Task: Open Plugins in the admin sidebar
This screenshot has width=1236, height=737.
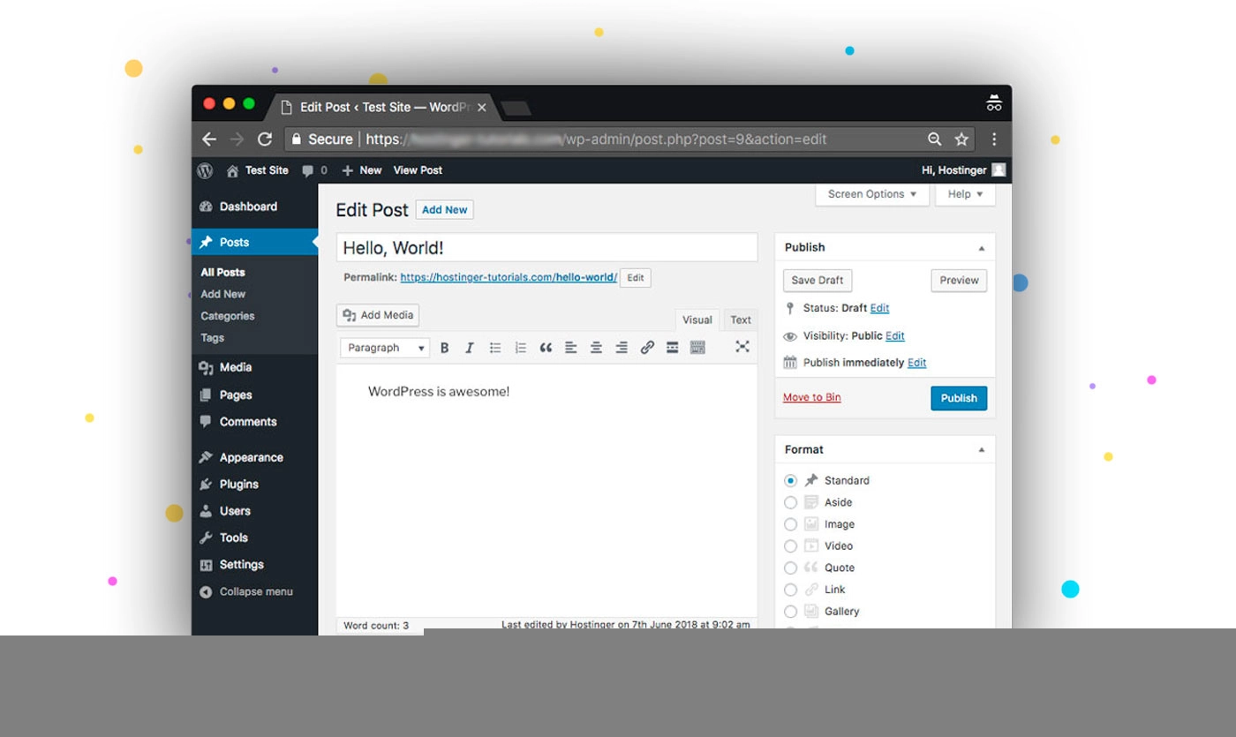Action: pyautogui.click(x=238, y=485)
